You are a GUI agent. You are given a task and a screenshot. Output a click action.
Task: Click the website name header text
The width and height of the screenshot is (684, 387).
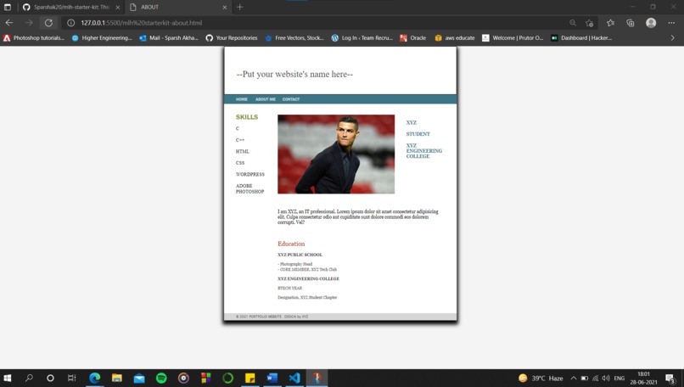[x=294, y=74]
